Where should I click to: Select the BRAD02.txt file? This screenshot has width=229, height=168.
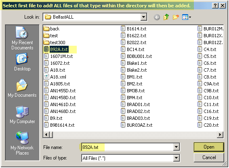135,111
